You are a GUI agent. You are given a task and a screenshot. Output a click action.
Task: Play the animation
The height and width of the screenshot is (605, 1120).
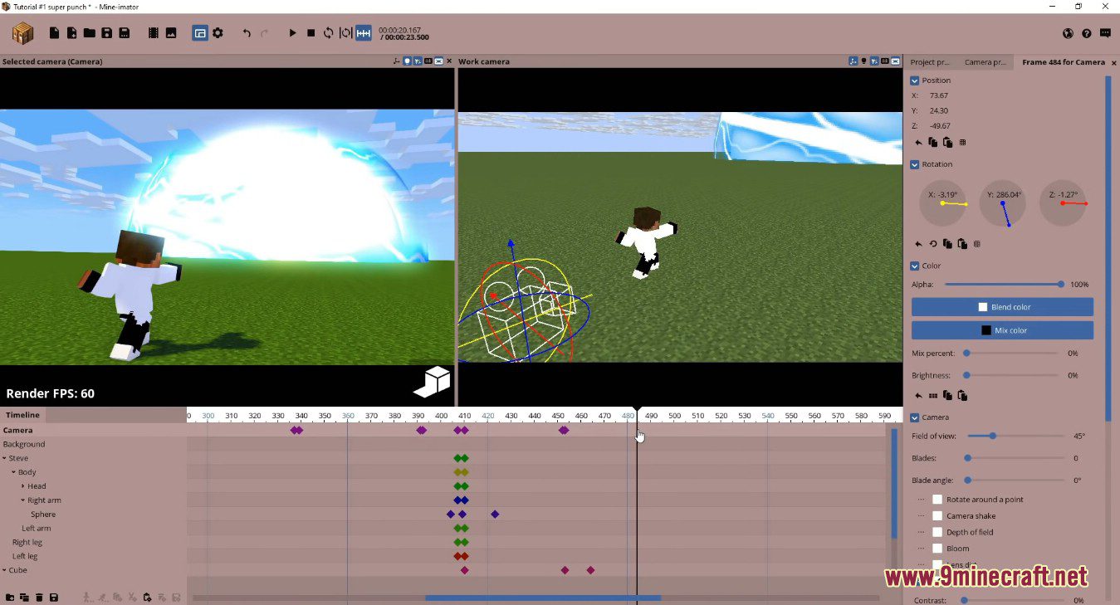[x=292, y=33]
